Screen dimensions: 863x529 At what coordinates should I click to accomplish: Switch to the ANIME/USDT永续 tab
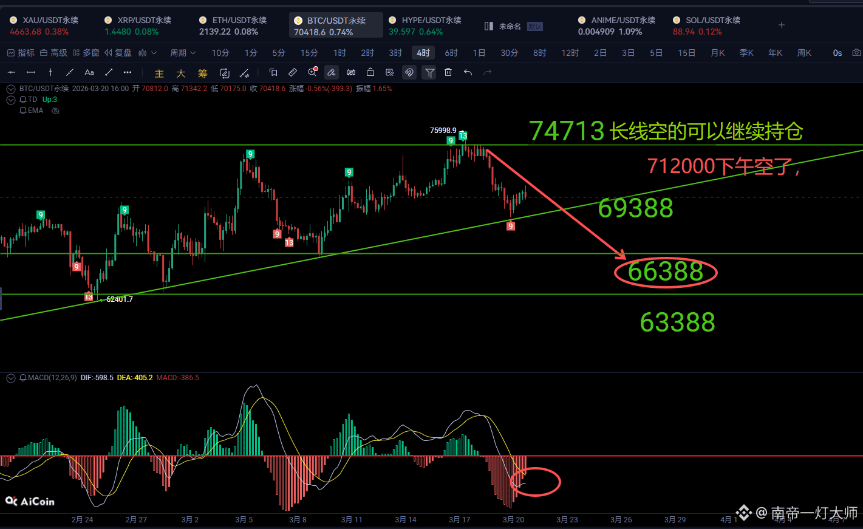click(617, 26)
